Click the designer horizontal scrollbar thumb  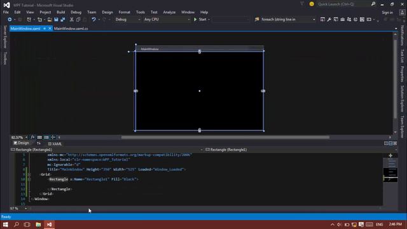pyautogui.click(x=225, y=137)
